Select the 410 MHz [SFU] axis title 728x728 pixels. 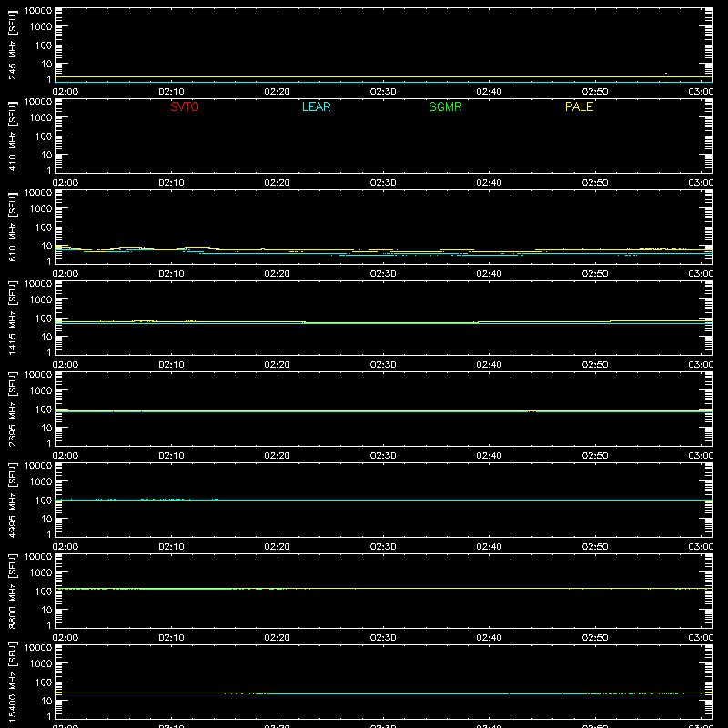click(x=12, y=136)
